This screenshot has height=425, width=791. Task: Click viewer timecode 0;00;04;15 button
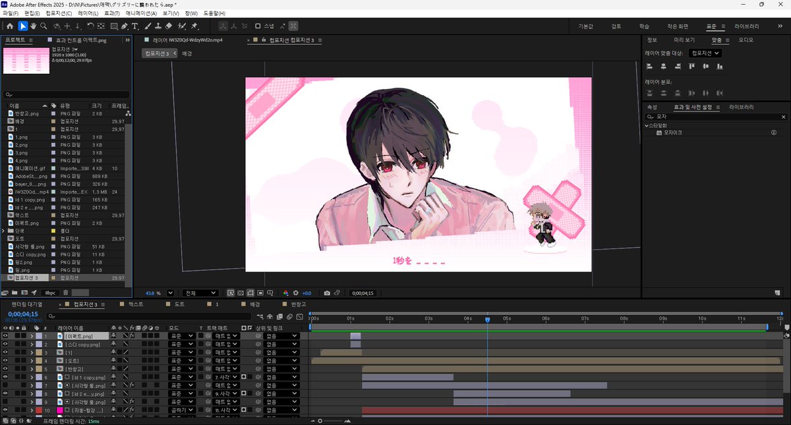pyautogui.click(x=363, y=293)
